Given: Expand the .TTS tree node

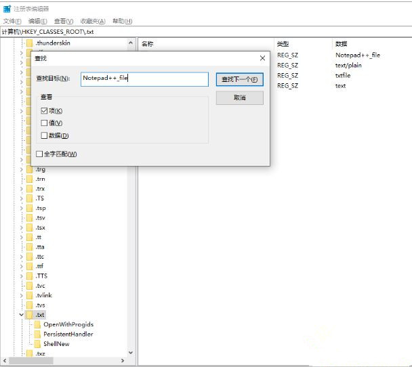Looking at the screenshot, I should 21,276.
